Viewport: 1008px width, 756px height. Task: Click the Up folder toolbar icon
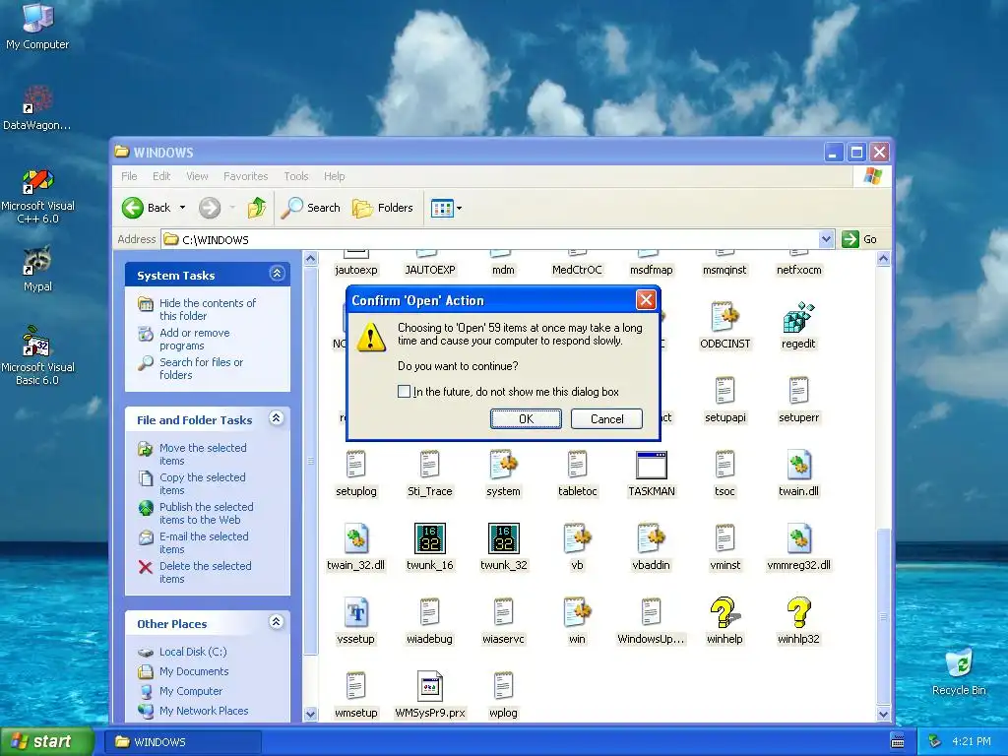[x=257, y=208]
